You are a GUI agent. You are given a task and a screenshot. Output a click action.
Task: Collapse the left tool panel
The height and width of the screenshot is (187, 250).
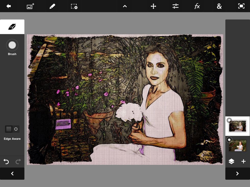point(12,174)
